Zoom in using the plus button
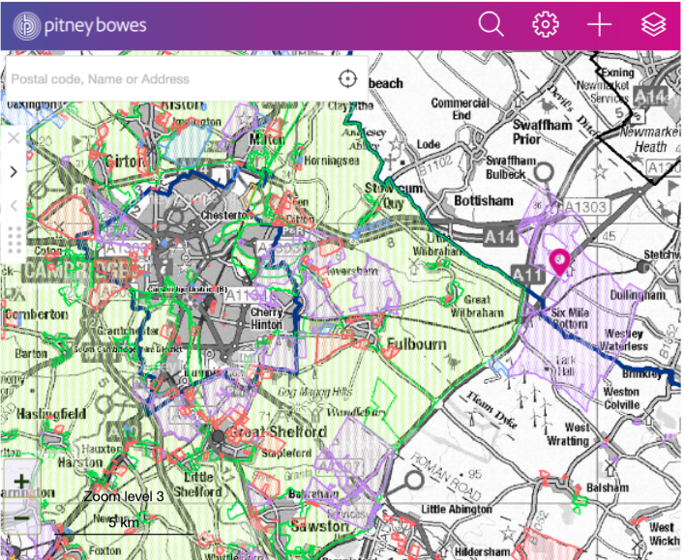Image resolution: width=684 pixels, height=560 pixels. pos(20,481)
